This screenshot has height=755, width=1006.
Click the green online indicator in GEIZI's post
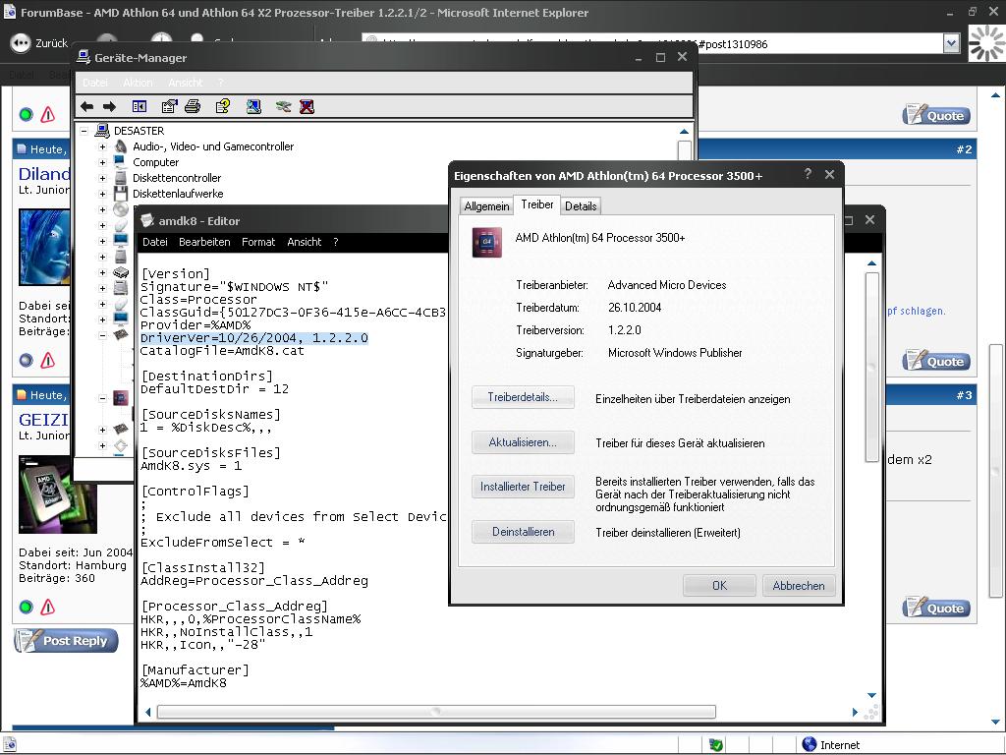26,607
